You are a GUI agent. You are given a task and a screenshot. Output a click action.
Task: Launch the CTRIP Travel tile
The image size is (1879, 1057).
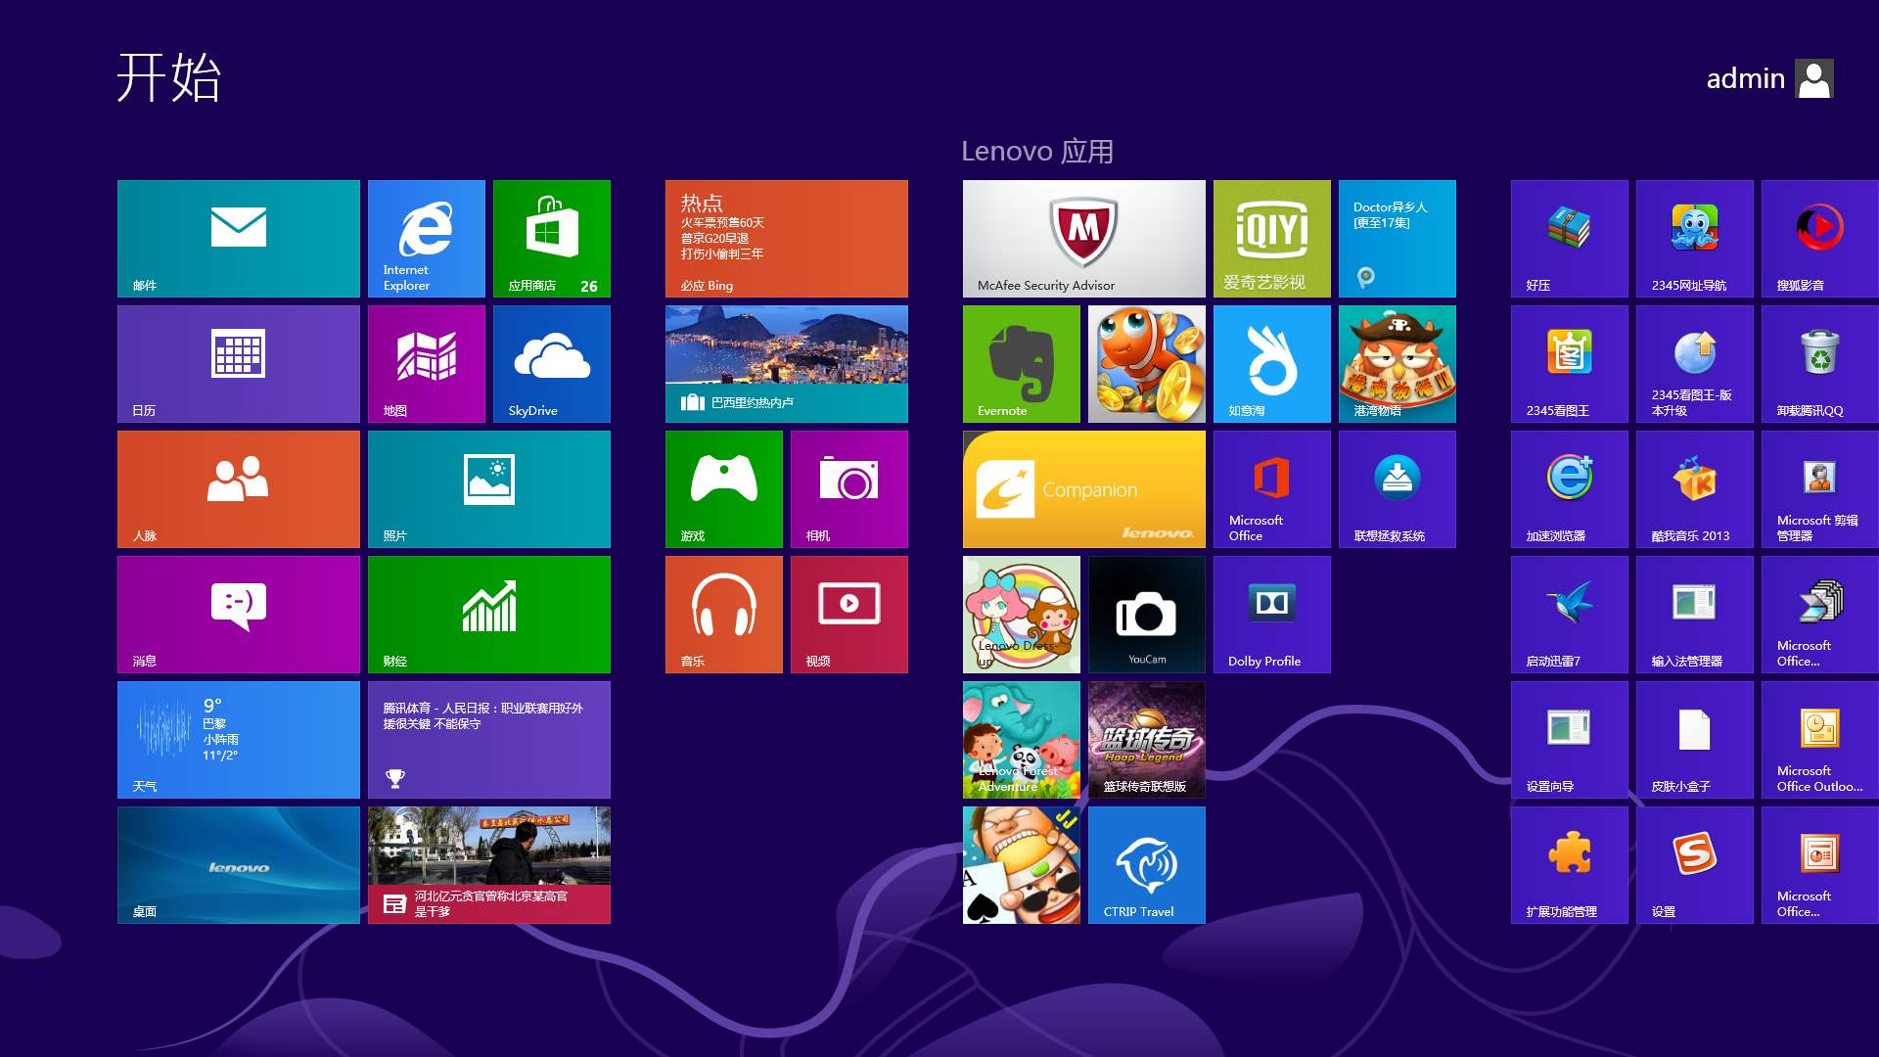point(1146,864)
